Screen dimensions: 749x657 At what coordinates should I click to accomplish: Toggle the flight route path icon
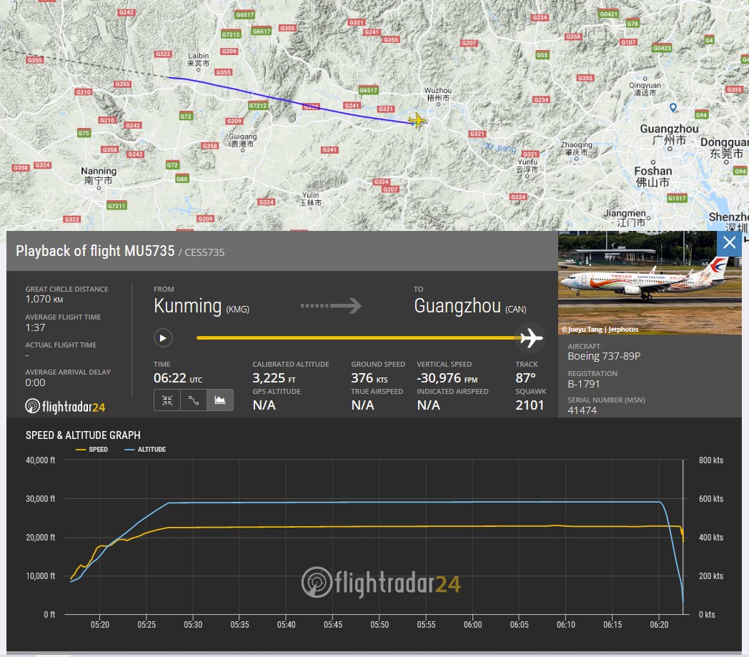point(193,400)
